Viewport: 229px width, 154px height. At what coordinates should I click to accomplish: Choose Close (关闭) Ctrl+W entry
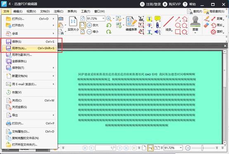pyautogui.click(x=30, y=100)
